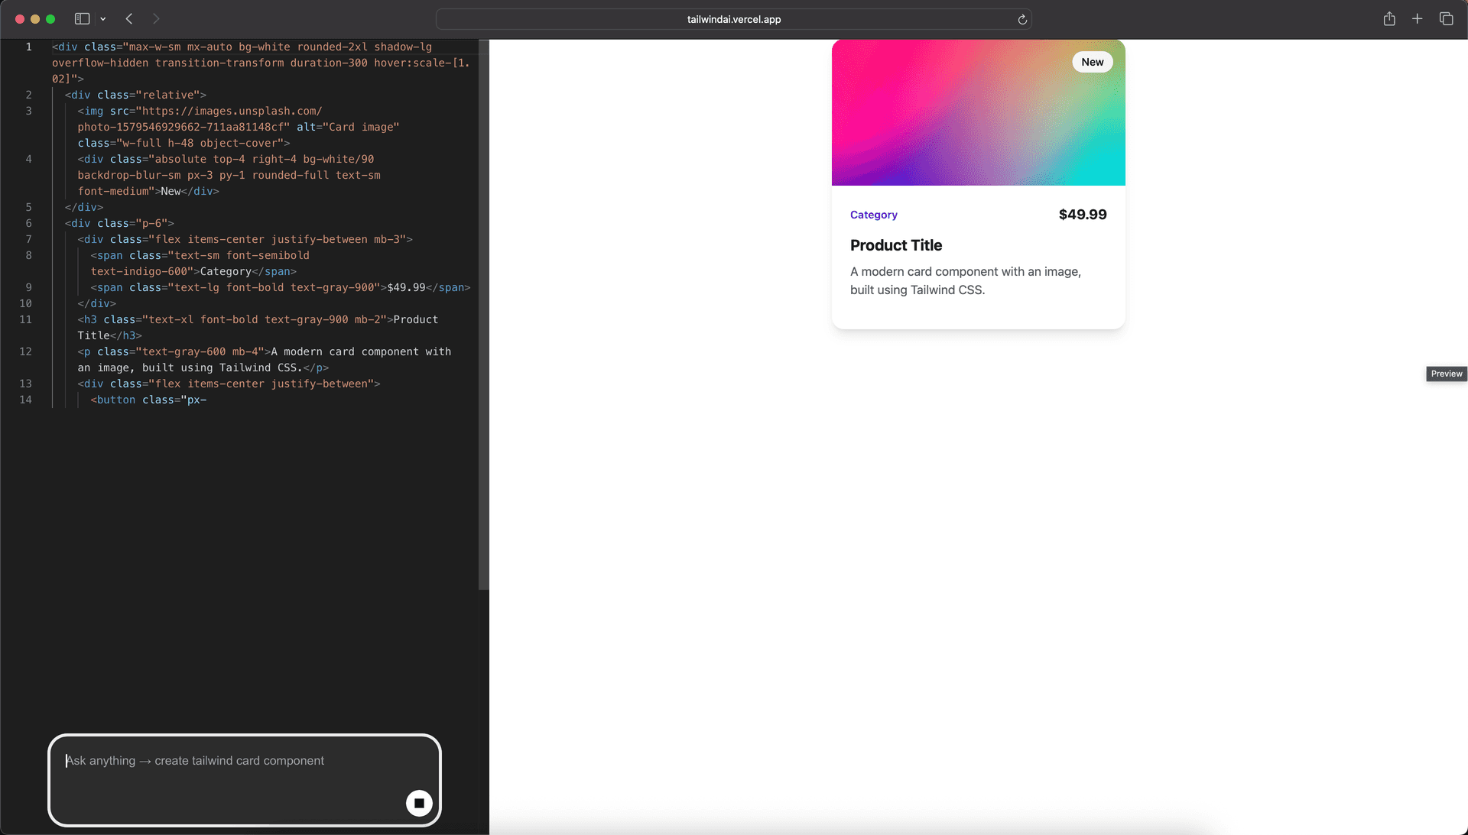Open the Share menu icon
Screen dimensions: 1468x835
[1389, 18]
